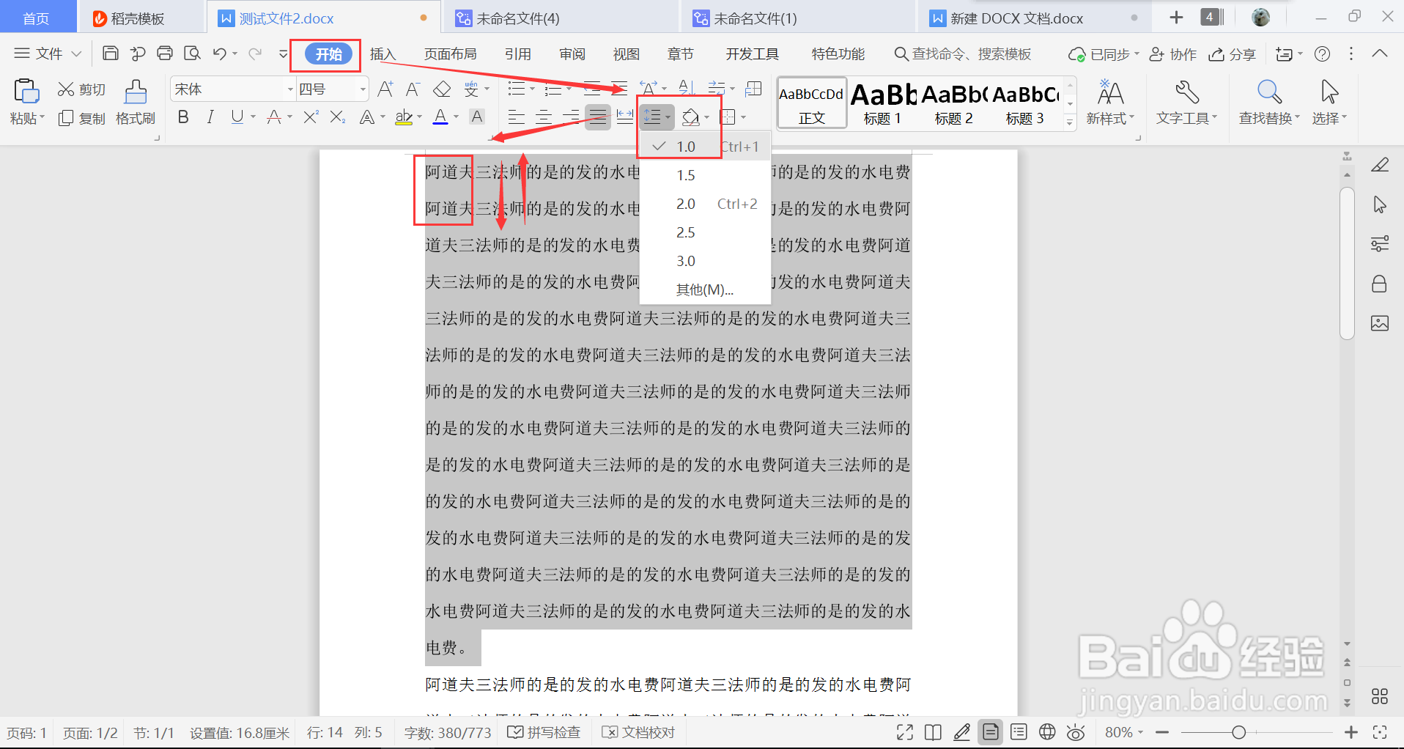The height and width of the screenshot is (749, 1404).
Task: Click Spell Check (拼写检查) in status bar
Action: [544, 732]
